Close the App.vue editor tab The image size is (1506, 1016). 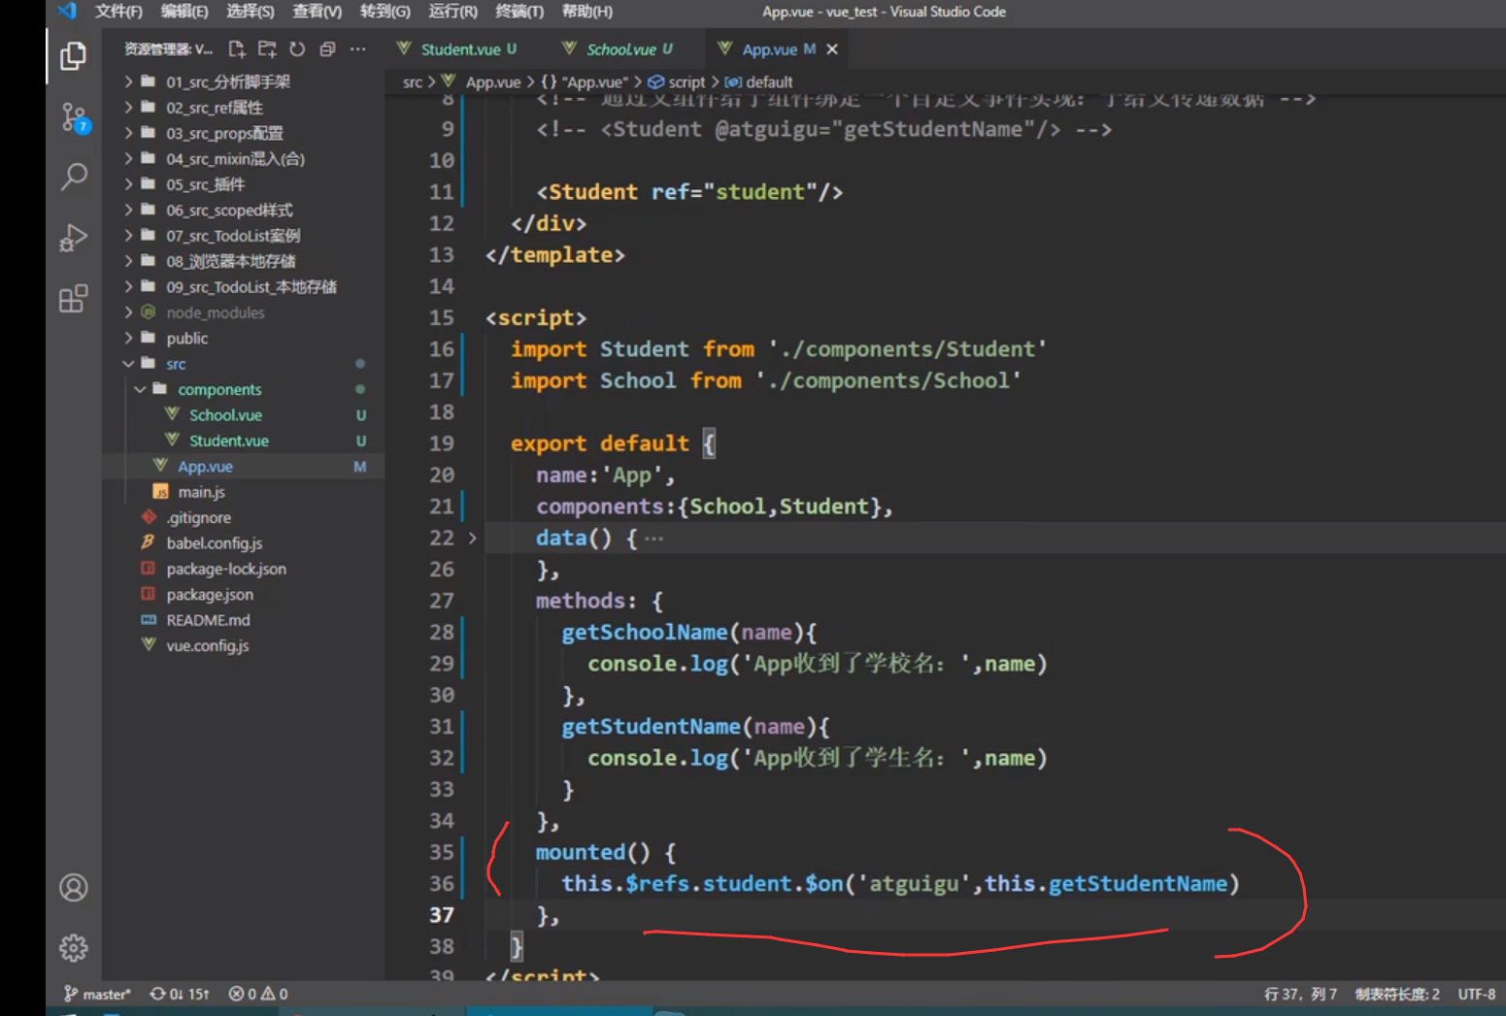pyautogui.click(x=832, y=49)
